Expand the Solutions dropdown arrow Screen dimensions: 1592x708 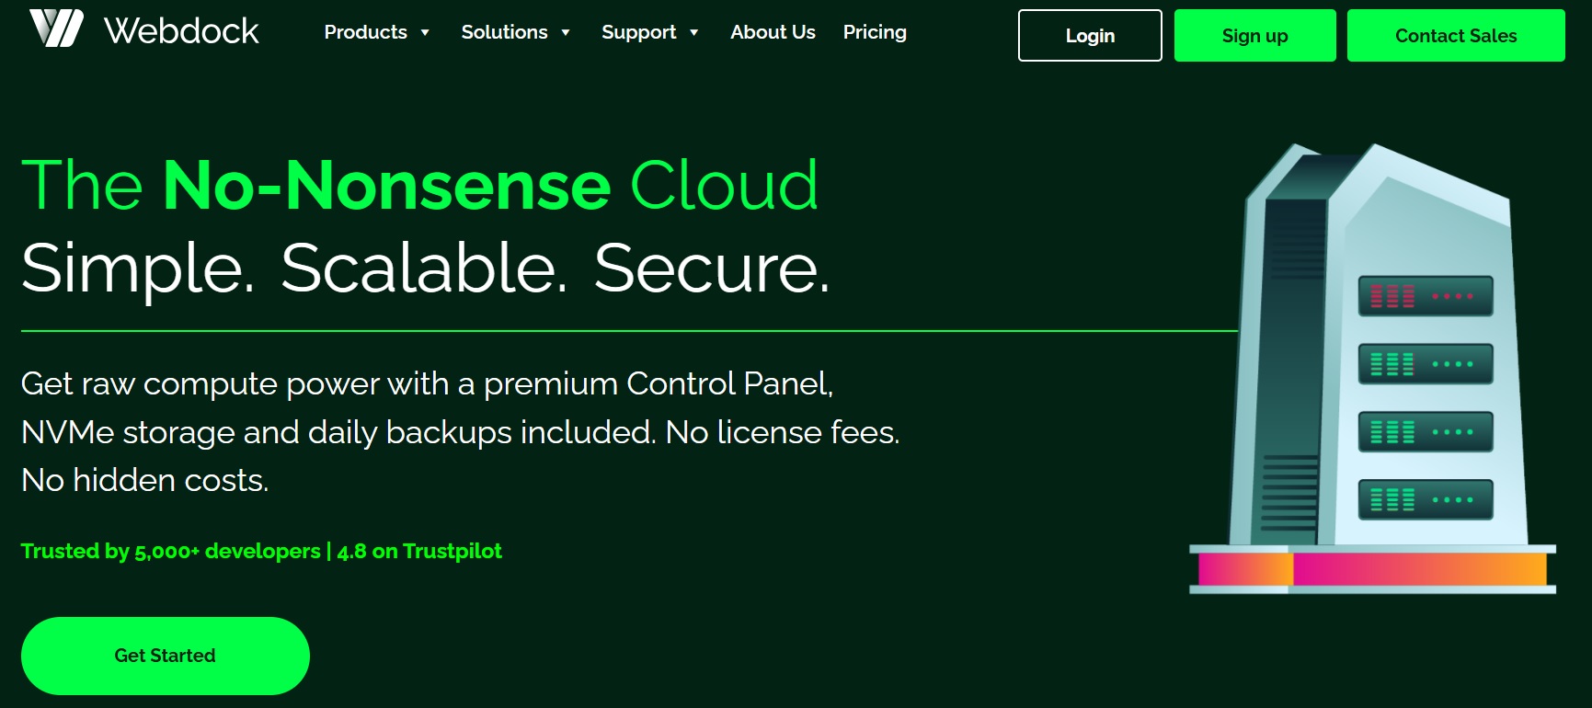(x=566, y=33)
